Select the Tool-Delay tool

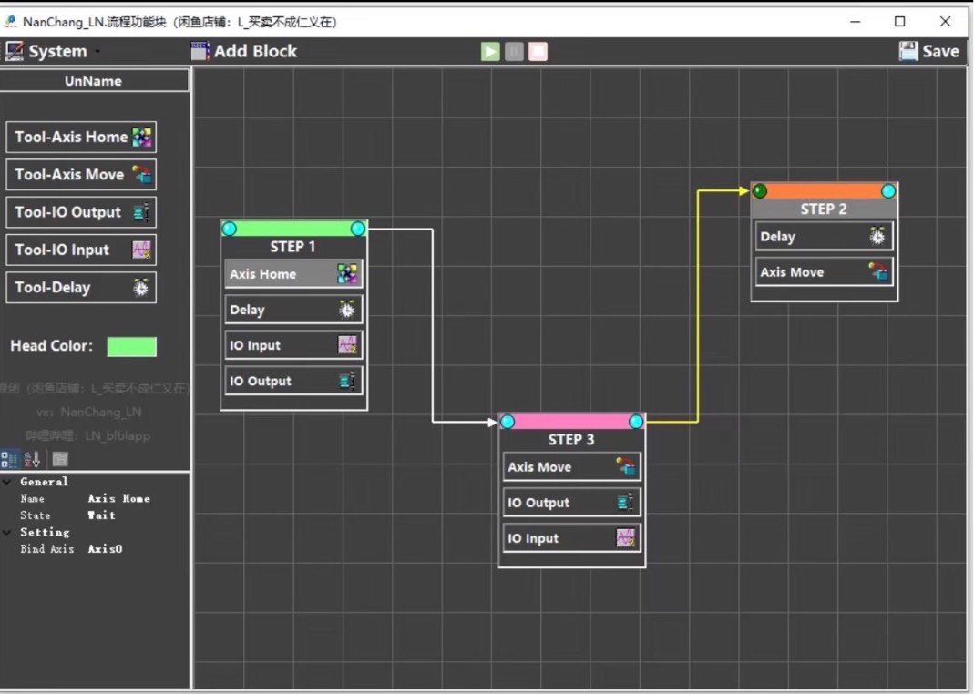(x=81, y=288)
